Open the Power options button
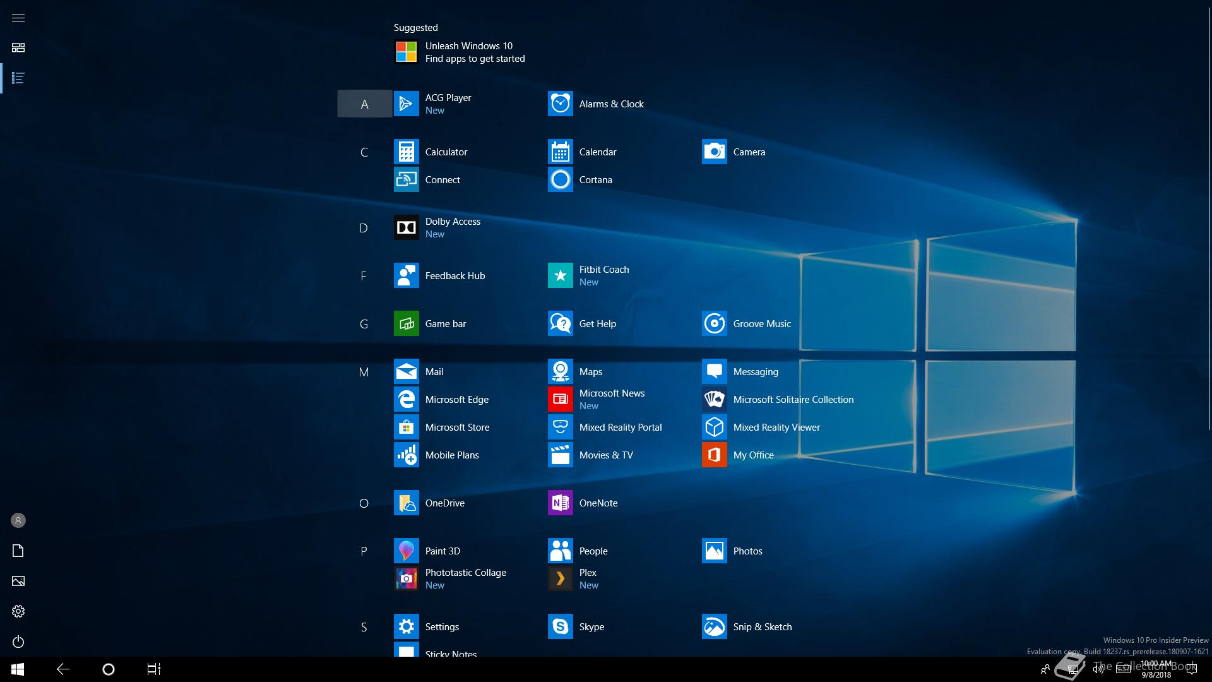Viewport: 1212px width, 682px height. [18, 642]
